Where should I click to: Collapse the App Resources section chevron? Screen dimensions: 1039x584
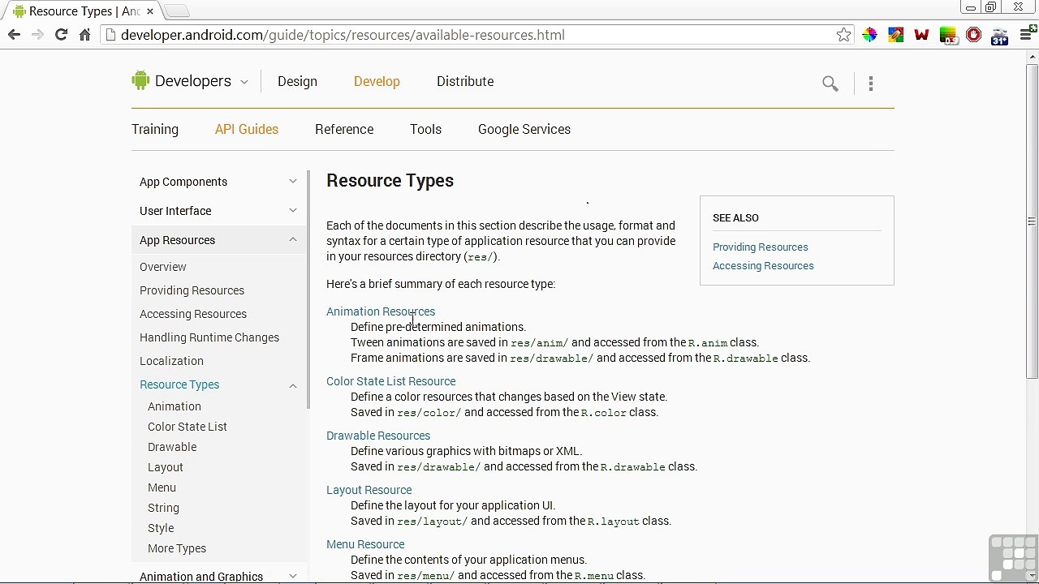(293, 240)
